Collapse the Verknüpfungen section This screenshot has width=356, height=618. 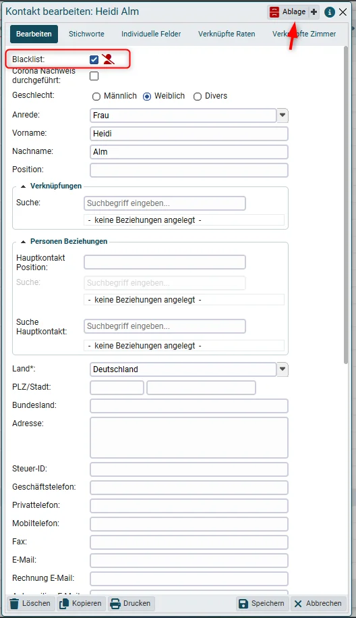[x=23, y=186]
